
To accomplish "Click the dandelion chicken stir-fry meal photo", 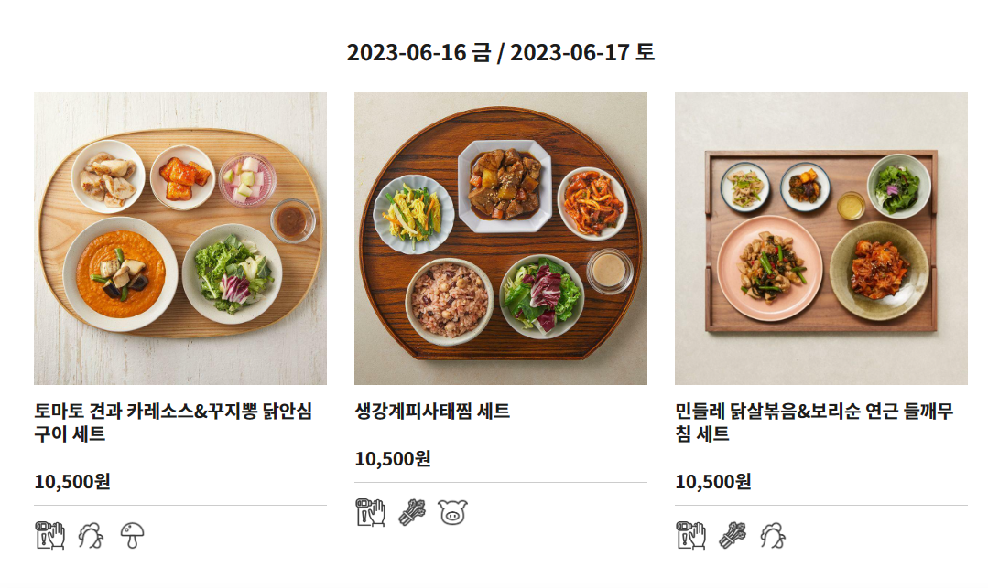I will point(821,238).
